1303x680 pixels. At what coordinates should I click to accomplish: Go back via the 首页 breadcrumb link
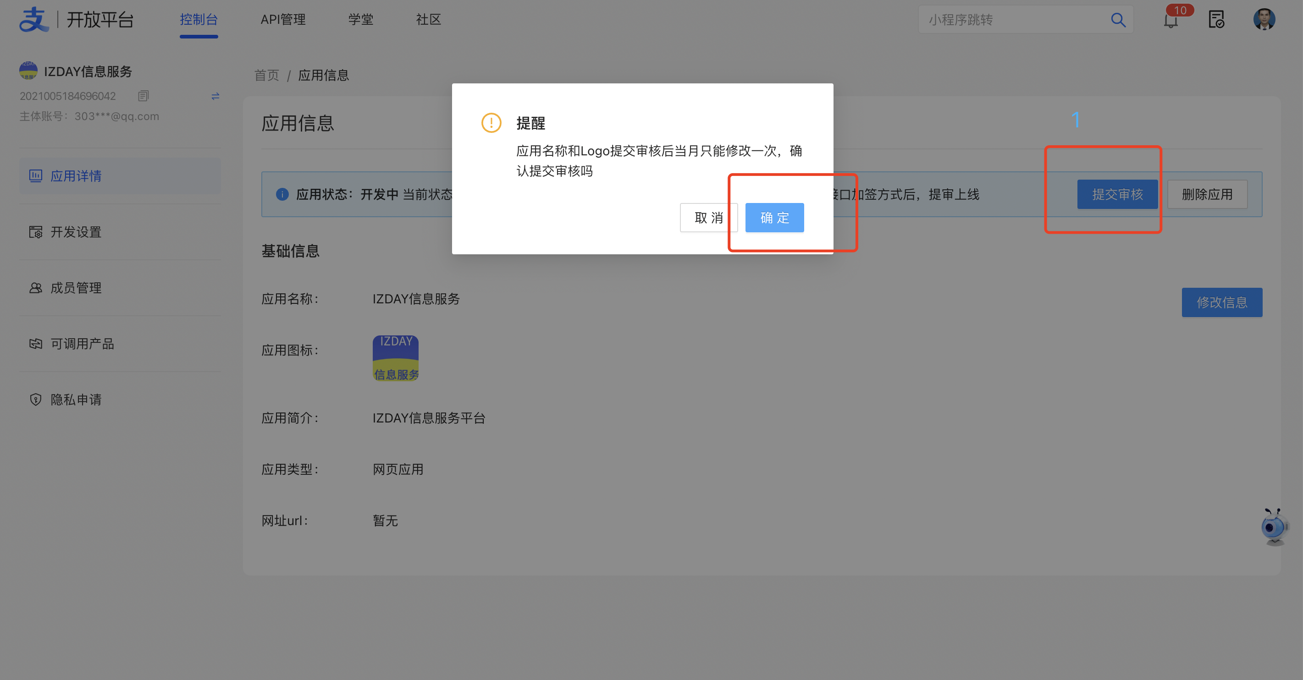266,75
